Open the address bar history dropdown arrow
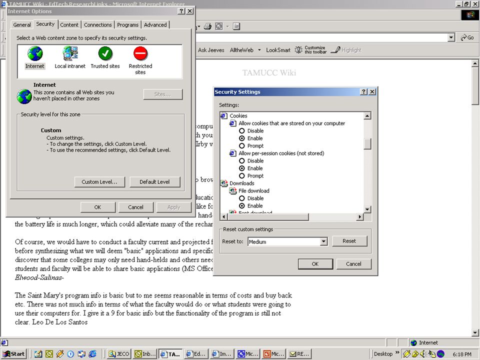 (x=451, y=37)
